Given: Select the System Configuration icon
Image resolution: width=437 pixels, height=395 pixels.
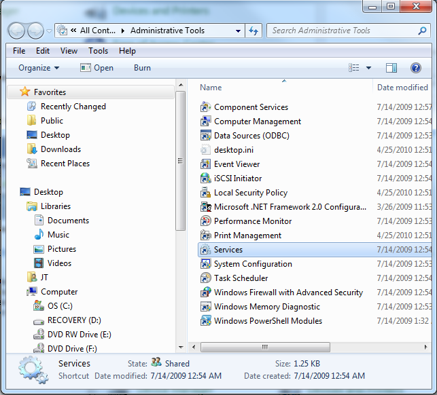Looking at the screenshot, I should pyautogui.click(x=206, y=264).
